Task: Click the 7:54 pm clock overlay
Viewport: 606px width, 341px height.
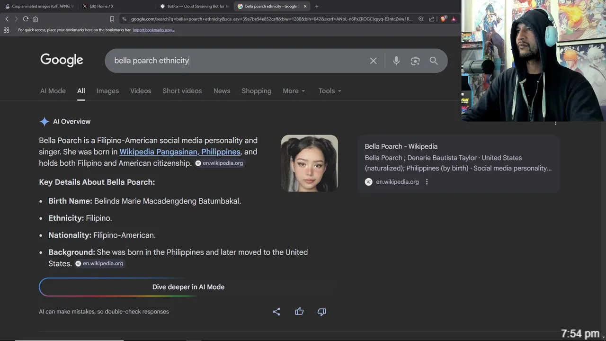Action: click(x=580, y=334)
